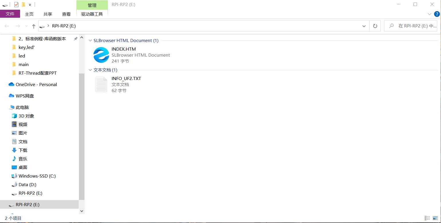Select the INFO_UF2.TXT text document icon
Screen dimensions: 441x223
(x=101, y=84)
